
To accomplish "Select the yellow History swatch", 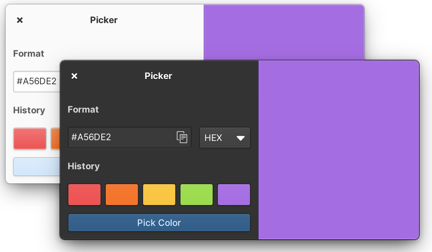I will coord(159,194).
